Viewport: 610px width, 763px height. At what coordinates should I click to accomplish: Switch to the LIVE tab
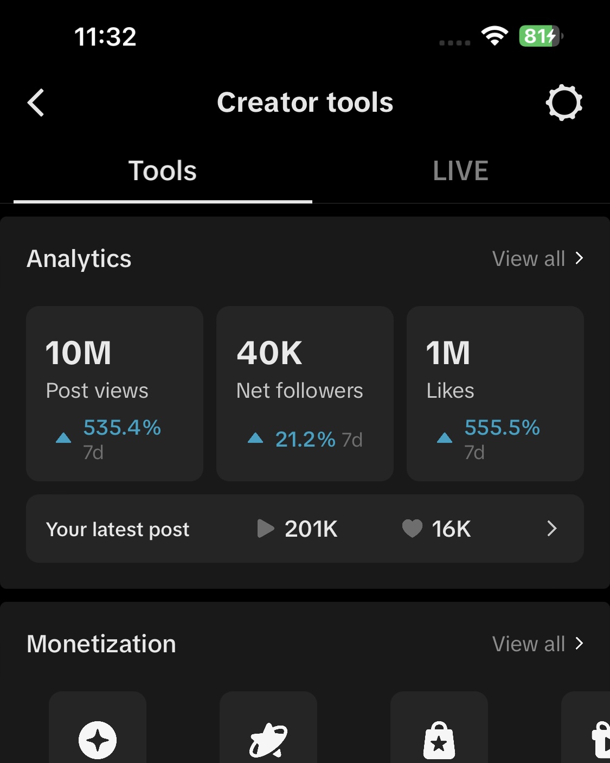(460, 171)
